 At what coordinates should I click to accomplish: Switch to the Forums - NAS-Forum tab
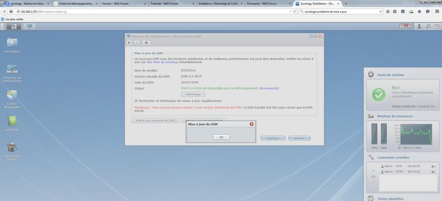pyautogui.click(x=124, y=4)
